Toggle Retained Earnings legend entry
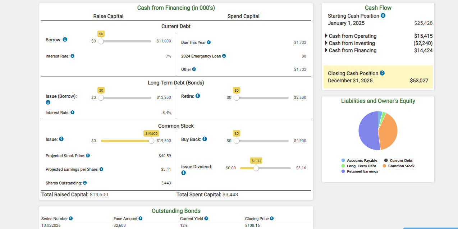 [x=359, y=171]
